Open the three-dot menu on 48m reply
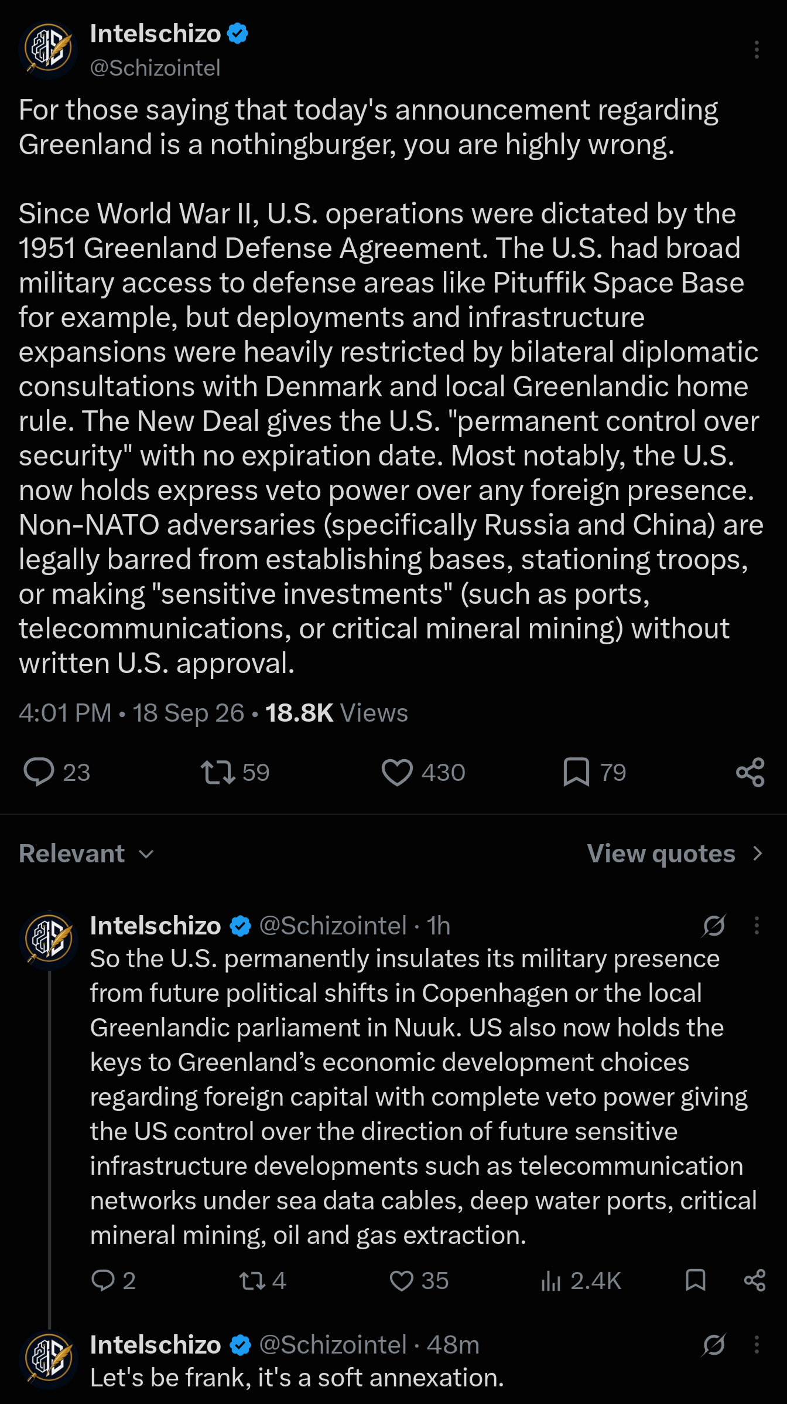The width and height of the screenshot is (787, 1404). [757, 1344]
